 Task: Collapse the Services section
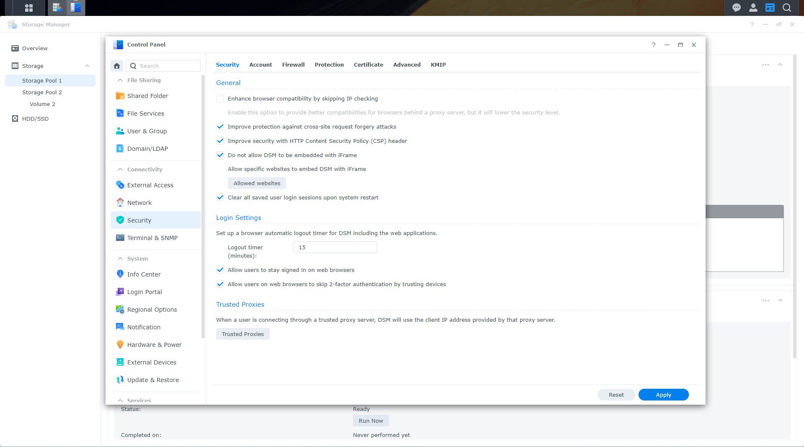120,400
